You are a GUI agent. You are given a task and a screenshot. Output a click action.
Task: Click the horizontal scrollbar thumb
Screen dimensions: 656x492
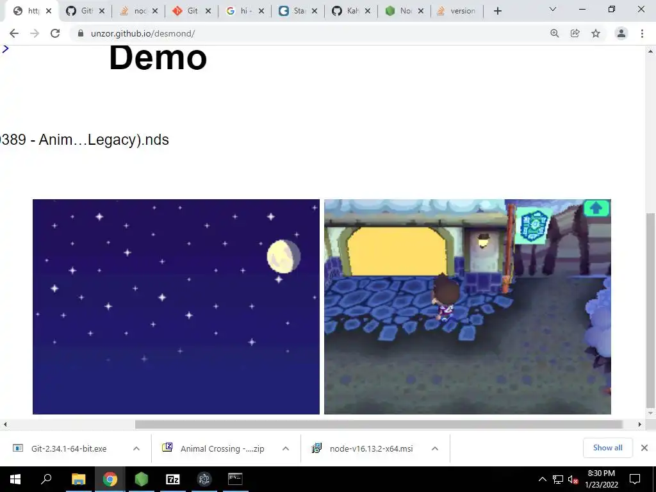click(379, 424)
